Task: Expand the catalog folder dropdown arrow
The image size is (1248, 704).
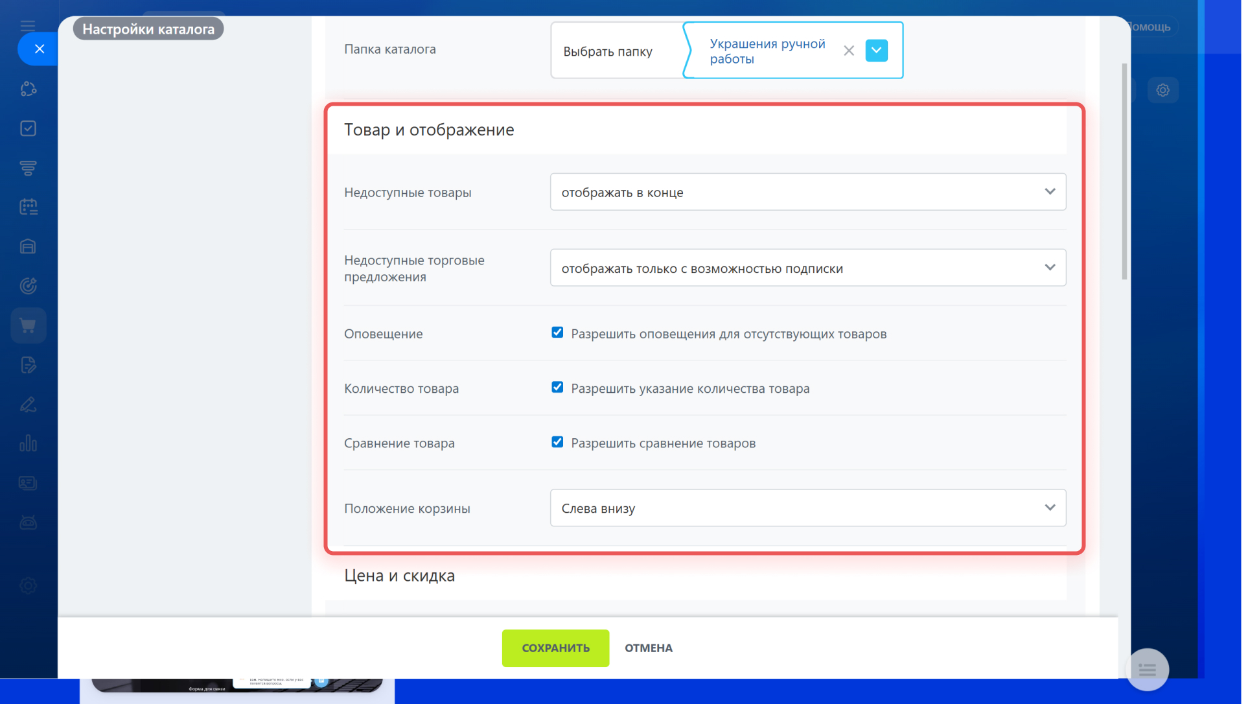Action: tap(877, 51)
